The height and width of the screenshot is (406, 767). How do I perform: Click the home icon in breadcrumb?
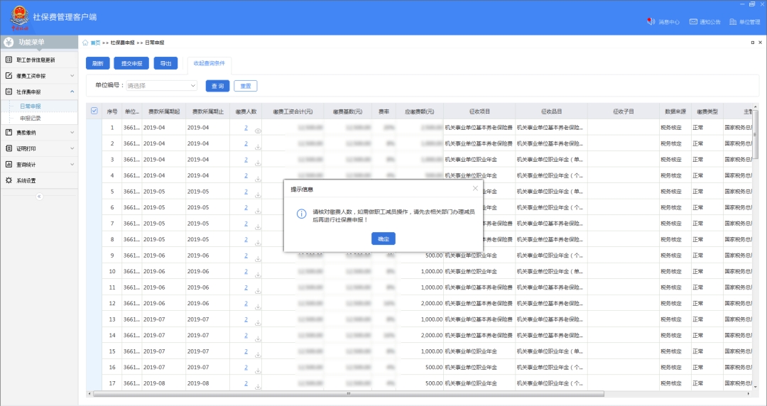[86, 43]
